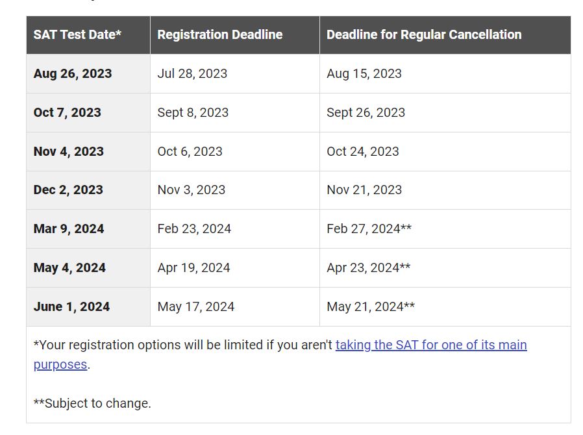Click the Sept 8, 2023 registration deadline

tap(193, 113)
